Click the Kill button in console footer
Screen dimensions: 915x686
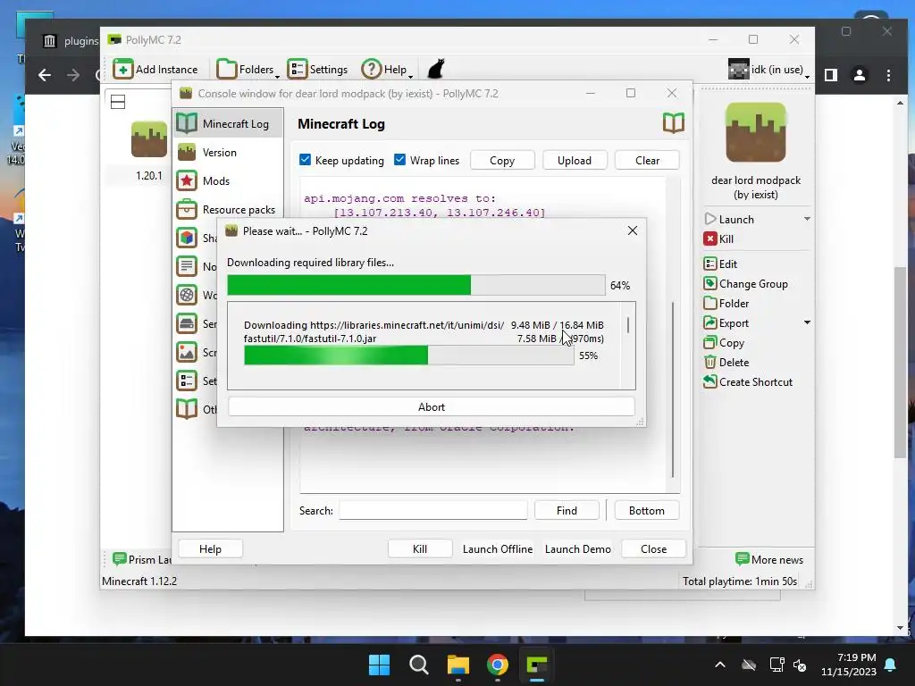click(420, 549)
